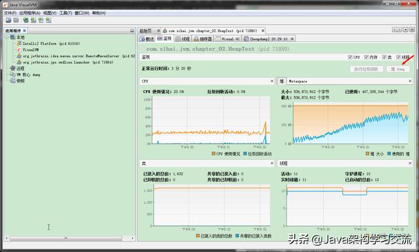Click the computer icon beside 本地
419x252 pixels.
click(x=12, y=37)
